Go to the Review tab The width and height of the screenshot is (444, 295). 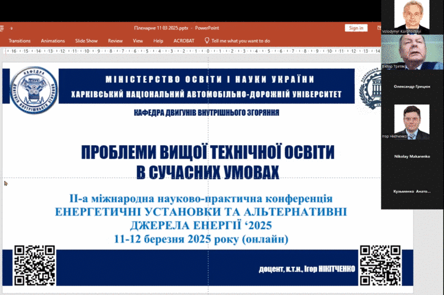115,40
